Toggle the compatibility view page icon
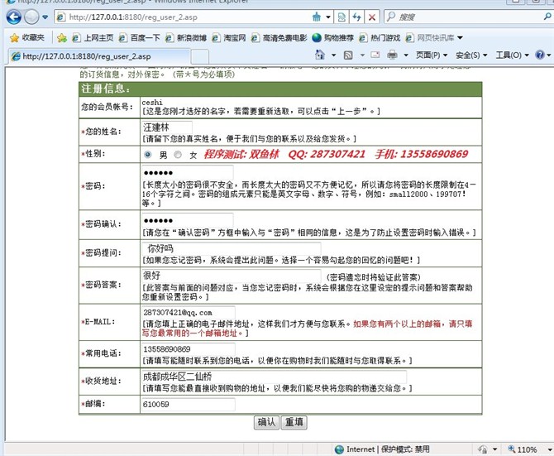The image size is (554, 456). [341, 17]
